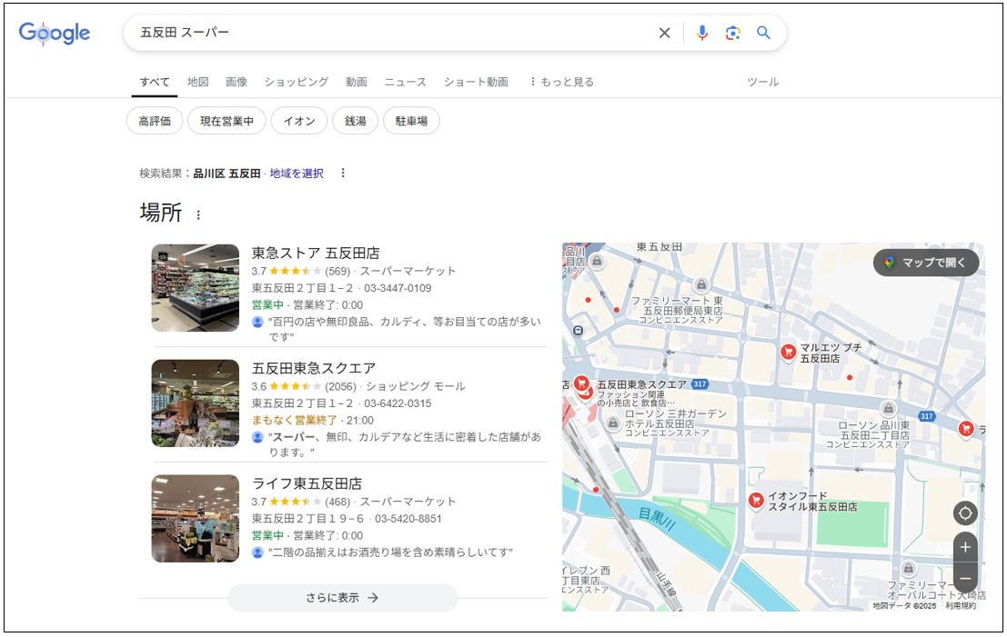Open the three-dot menu beside 場所 heading
The image size is (1007, 637).
pyautogui.click(x=198, y=214)
